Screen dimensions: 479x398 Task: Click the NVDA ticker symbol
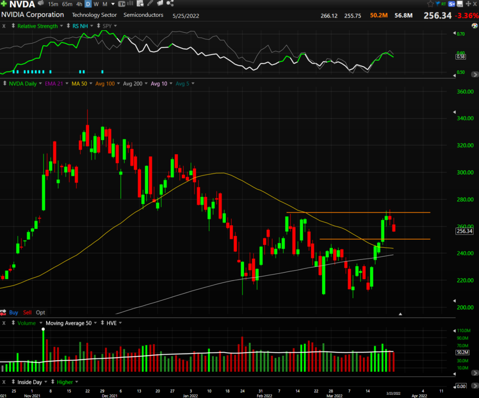pyautogui.click(x=22, y=4)
